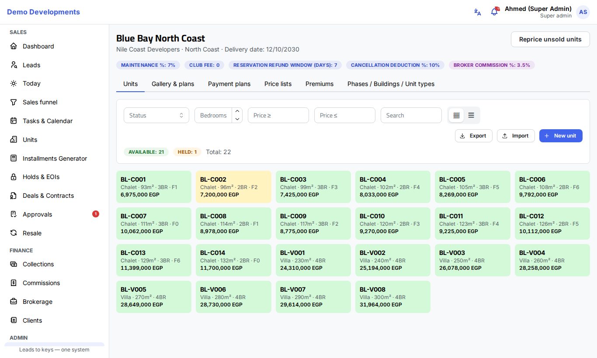Click the Installments Generator calculator icon

point(14,158)
